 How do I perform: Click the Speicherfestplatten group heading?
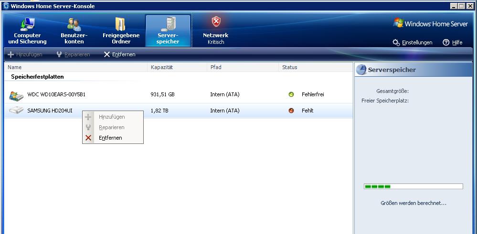point(37,77)
